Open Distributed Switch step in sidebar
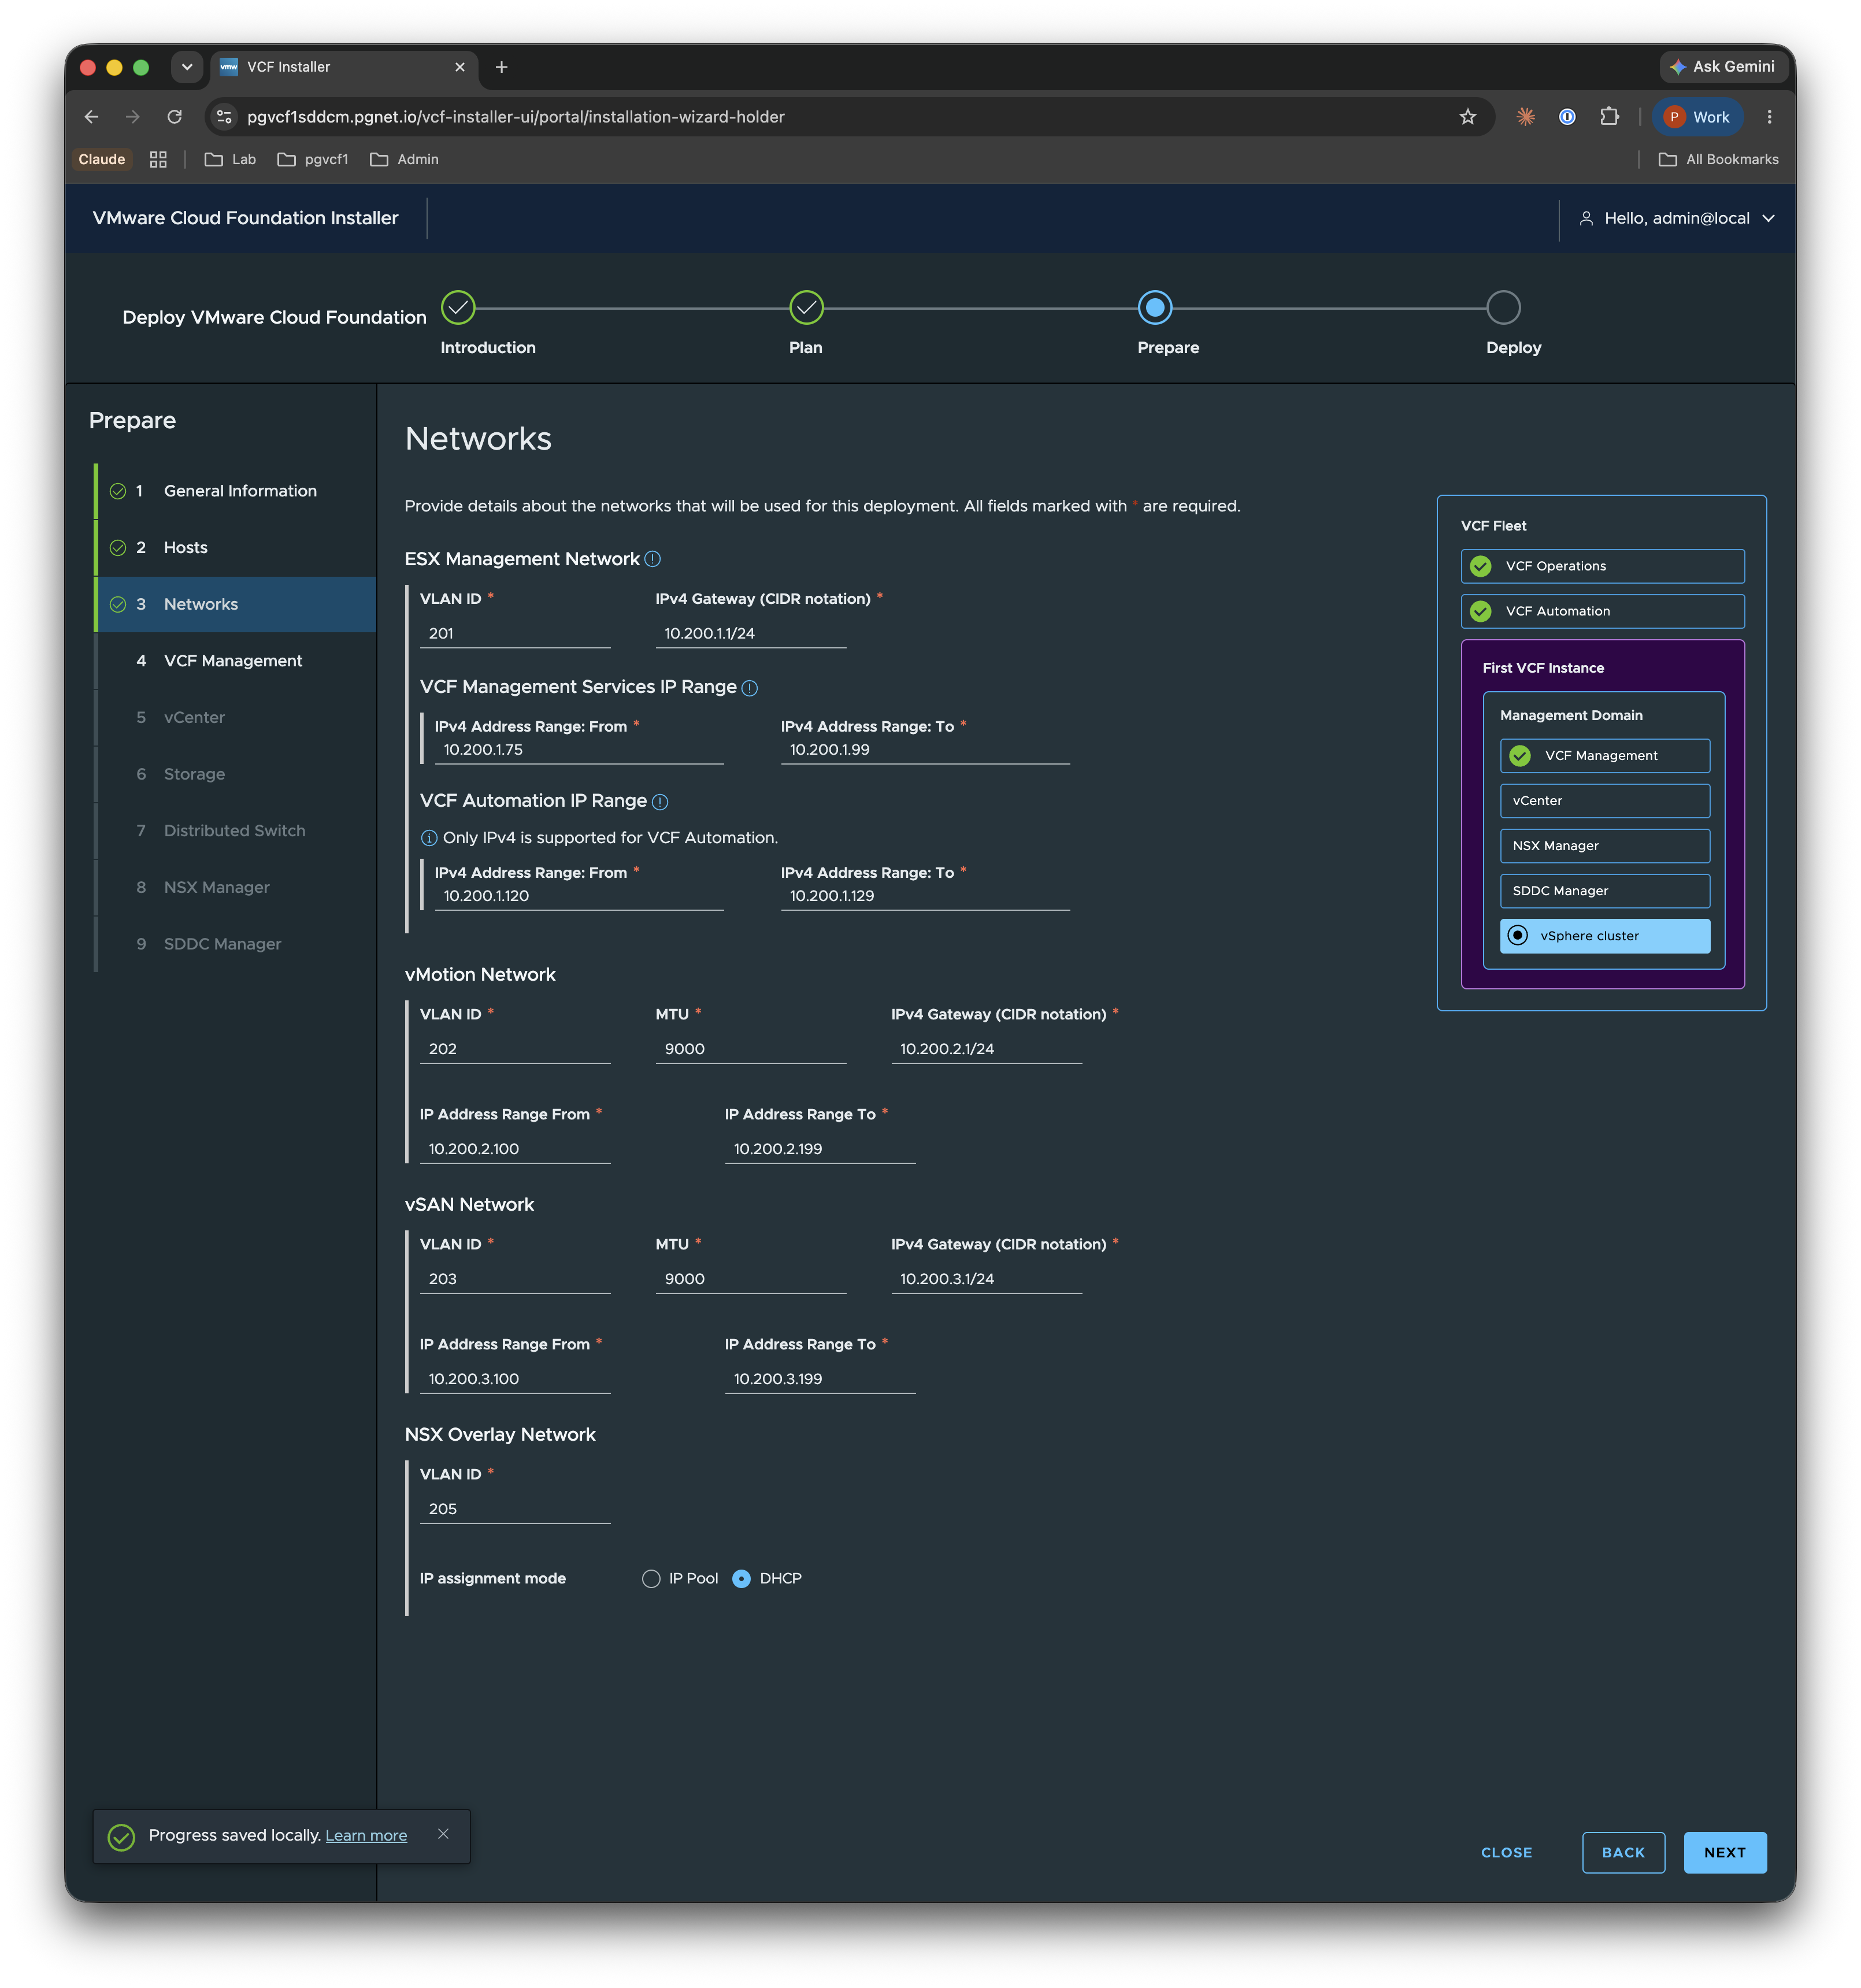The image size is (1861, 1988). [236, 831]
